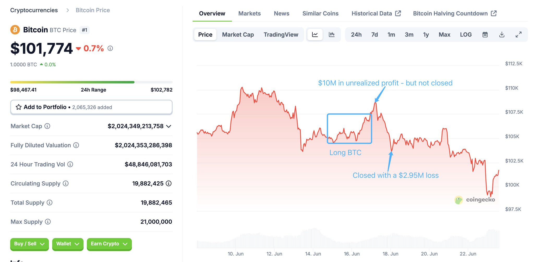Screen dimensions: 534x262
Task: Go to Cryptocurrencies breadcrumb
Action: [x=34, y=10]
